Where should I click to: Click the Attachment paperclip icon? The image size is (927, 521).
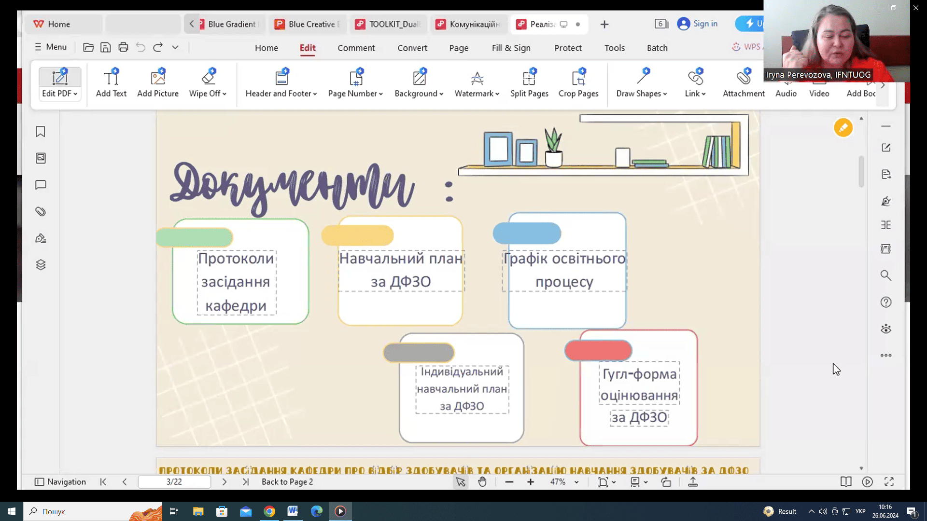click(x=744, y=77)
